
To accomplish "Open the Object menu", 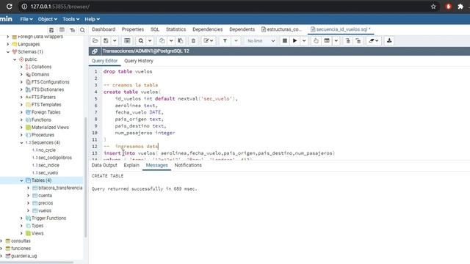I will tap(47, 19).
